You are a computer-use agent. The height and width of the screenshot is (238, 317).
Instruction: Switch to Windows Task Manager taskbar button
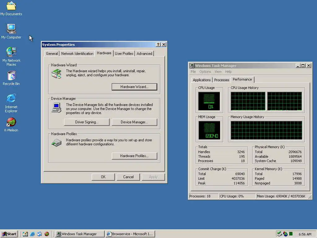tap(80, 234)
